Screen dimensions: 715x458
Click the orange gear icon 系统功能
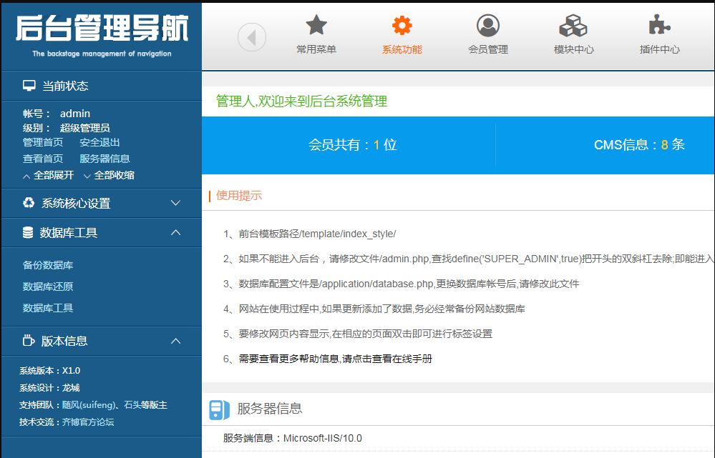[402, 25]
